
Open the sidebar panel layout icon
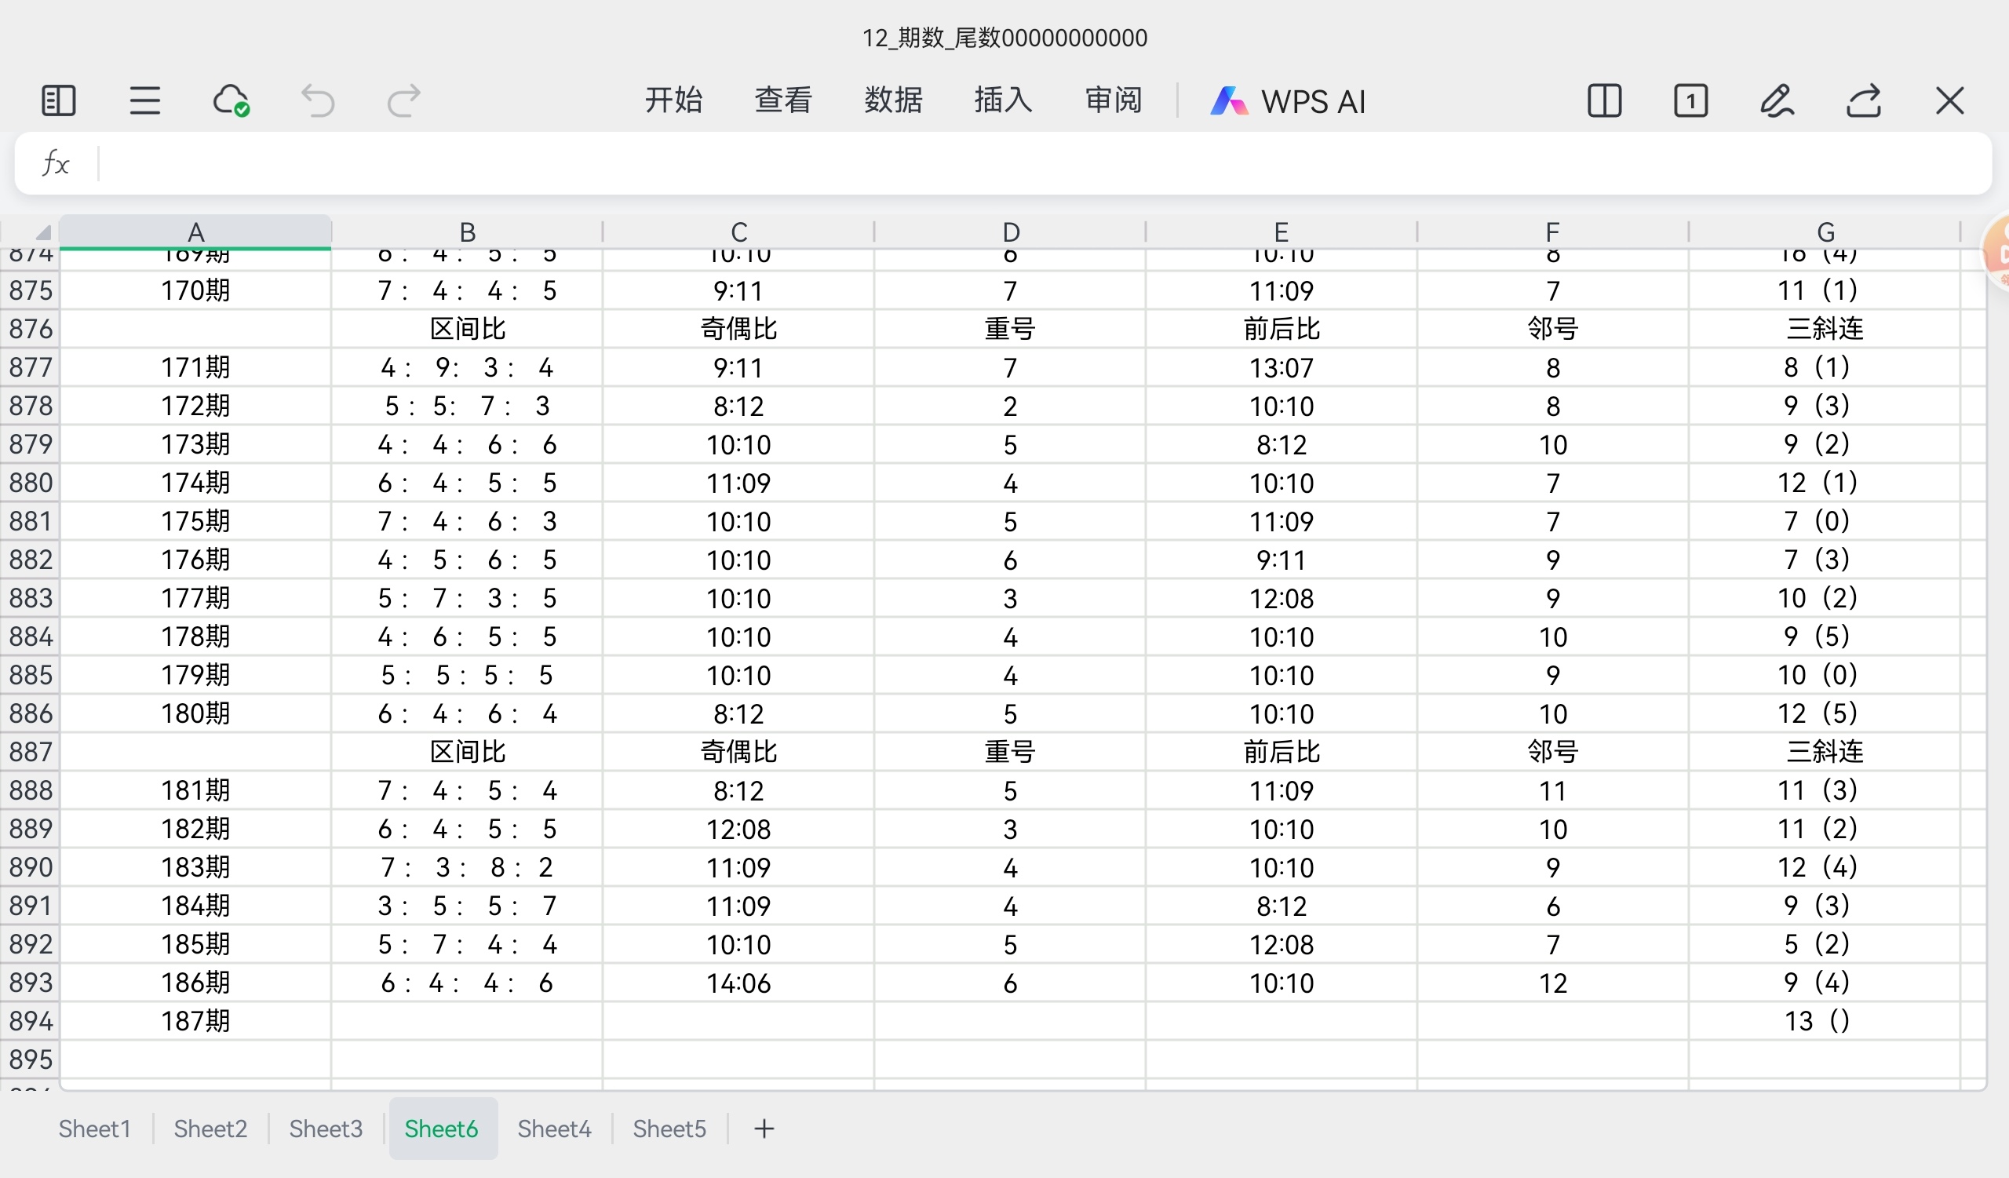(x=58, y=101)
